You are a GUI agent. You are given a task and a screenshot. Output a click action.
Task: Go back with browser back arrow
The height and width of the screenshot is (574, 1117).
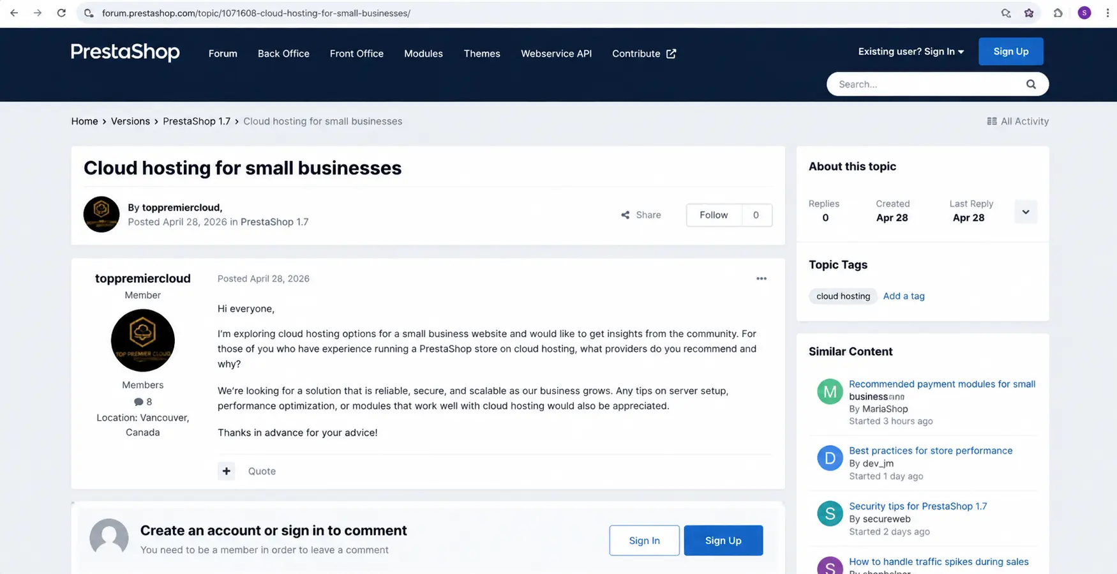pyautogui.click(x=14, y=13)
